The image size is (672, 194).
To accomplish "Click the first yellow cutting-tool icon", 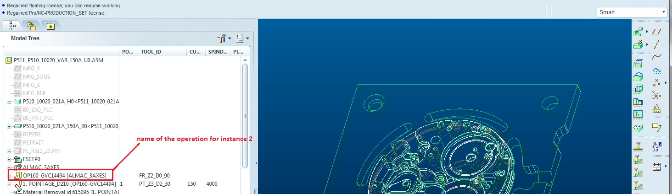I will [638, 146].
